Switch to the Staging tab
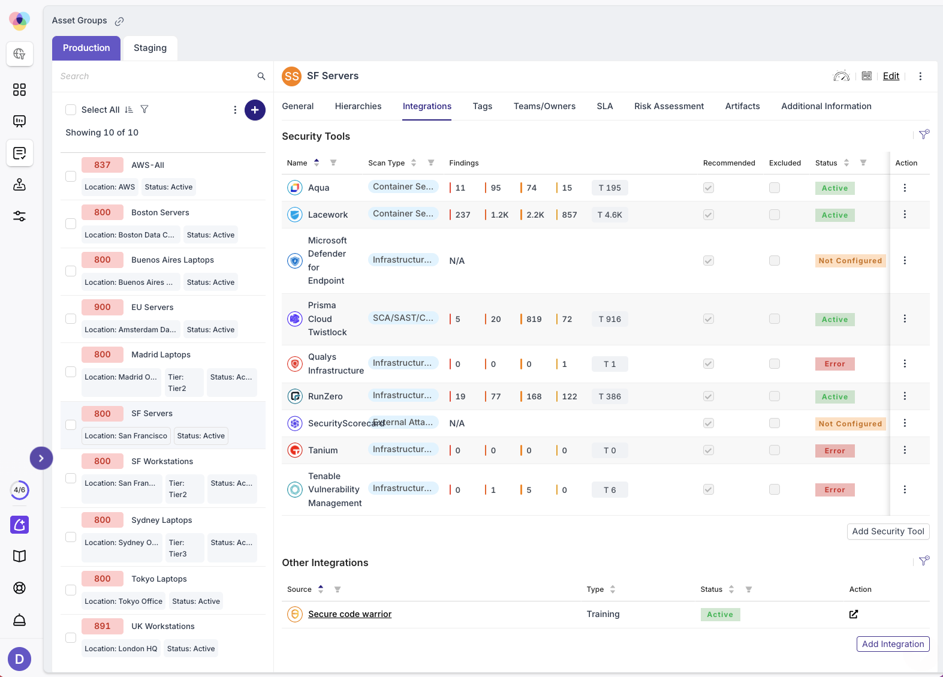 point(150,48)
